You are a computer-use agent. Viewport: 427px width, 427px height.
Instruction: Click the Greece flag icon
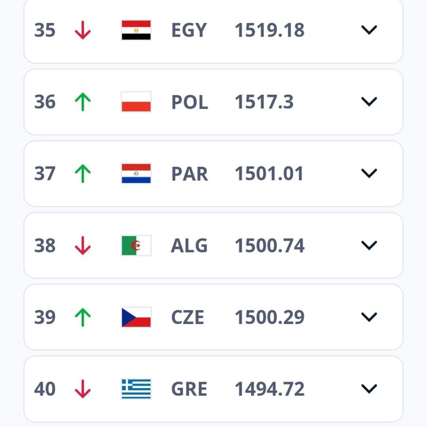click(x=136, y=389)
